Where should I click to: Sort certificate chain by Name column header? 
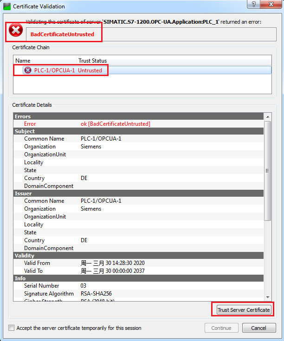tap(44, 60)
